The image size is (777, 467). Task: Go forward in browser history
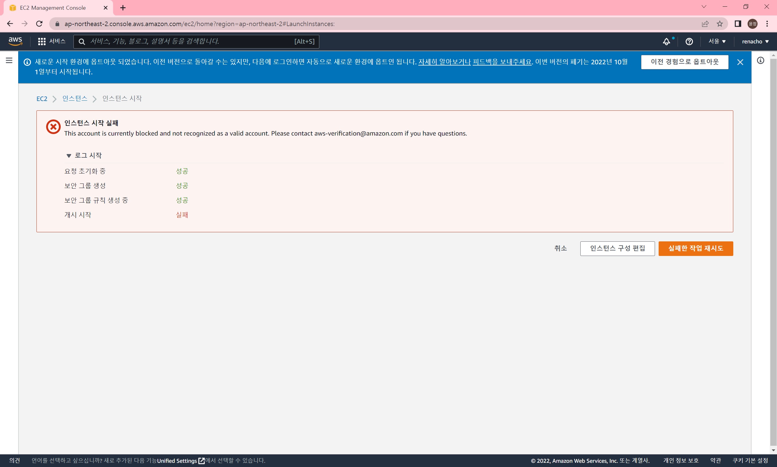point(25,24)
